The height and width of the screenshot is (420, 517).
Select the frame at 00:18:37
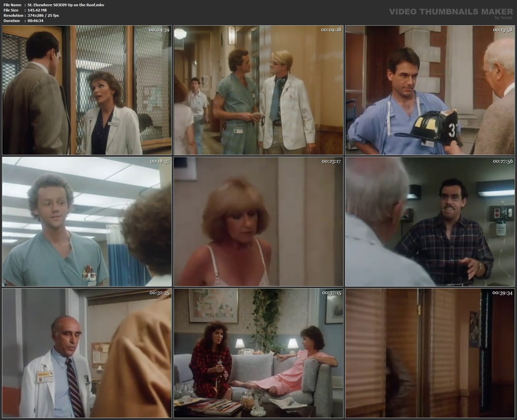pyautogui.click(x=87, y=222)
